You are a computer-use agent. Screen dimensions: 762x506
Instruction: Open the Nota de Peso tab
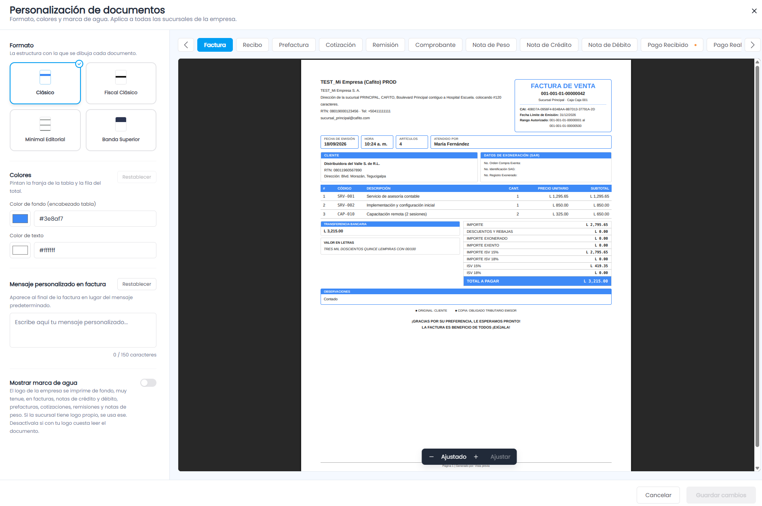[491, 45]
